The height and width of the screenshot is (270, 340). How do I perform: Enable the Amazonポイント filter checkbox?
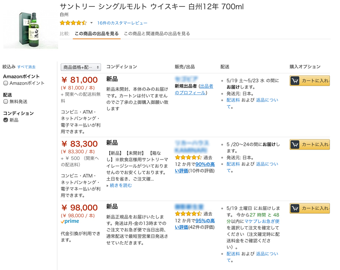pyautogui.click(x=6, y=83)
